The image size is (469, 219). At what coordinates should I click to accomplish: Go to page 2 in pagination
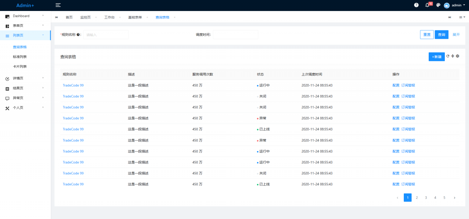click(417, 198)
